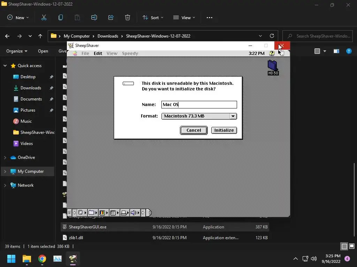This screenshot has width=357, height=267.
Task: Open Music in Quick access
Action: [26, 121]
